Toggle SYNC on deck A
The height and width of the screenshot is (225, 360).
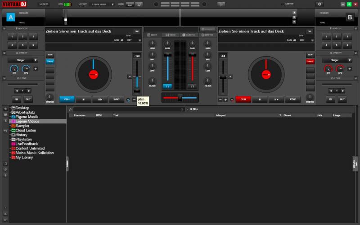pos(116,99)
